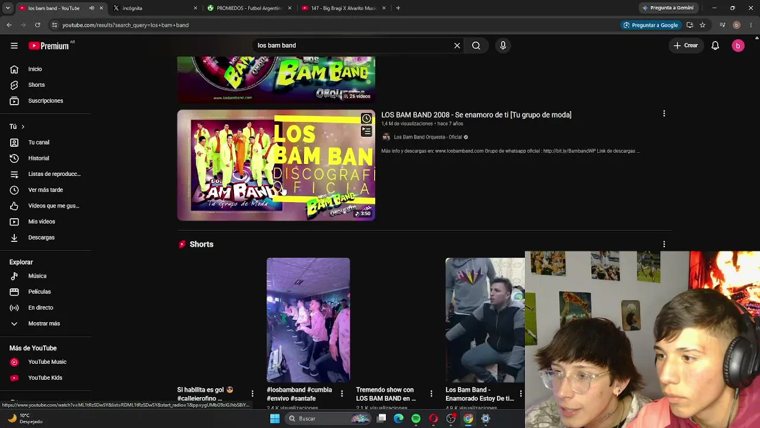Viewport: 760px width, 428px height.
Task: Click the weather widget on the taskbar
Action: (24, 418)
